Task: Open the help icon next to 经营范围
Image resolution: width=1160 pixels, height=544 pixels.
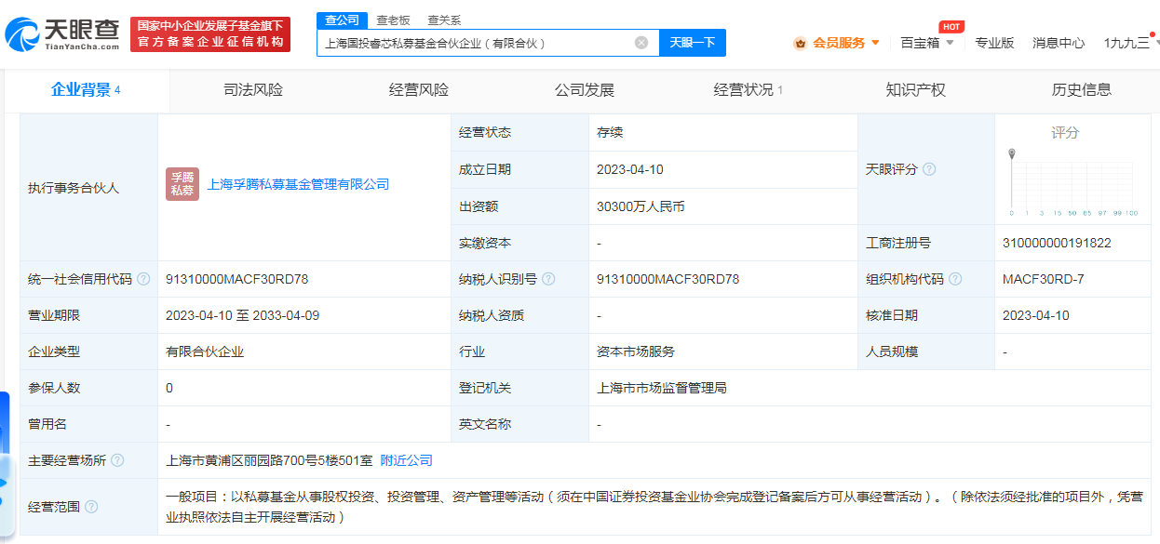Action: click(x=91, y=507)
